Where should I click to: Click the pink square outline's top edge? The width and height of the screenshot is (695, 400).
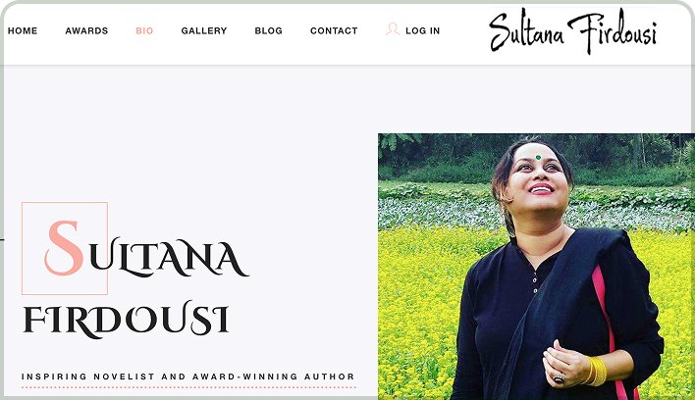click(65, 203)
